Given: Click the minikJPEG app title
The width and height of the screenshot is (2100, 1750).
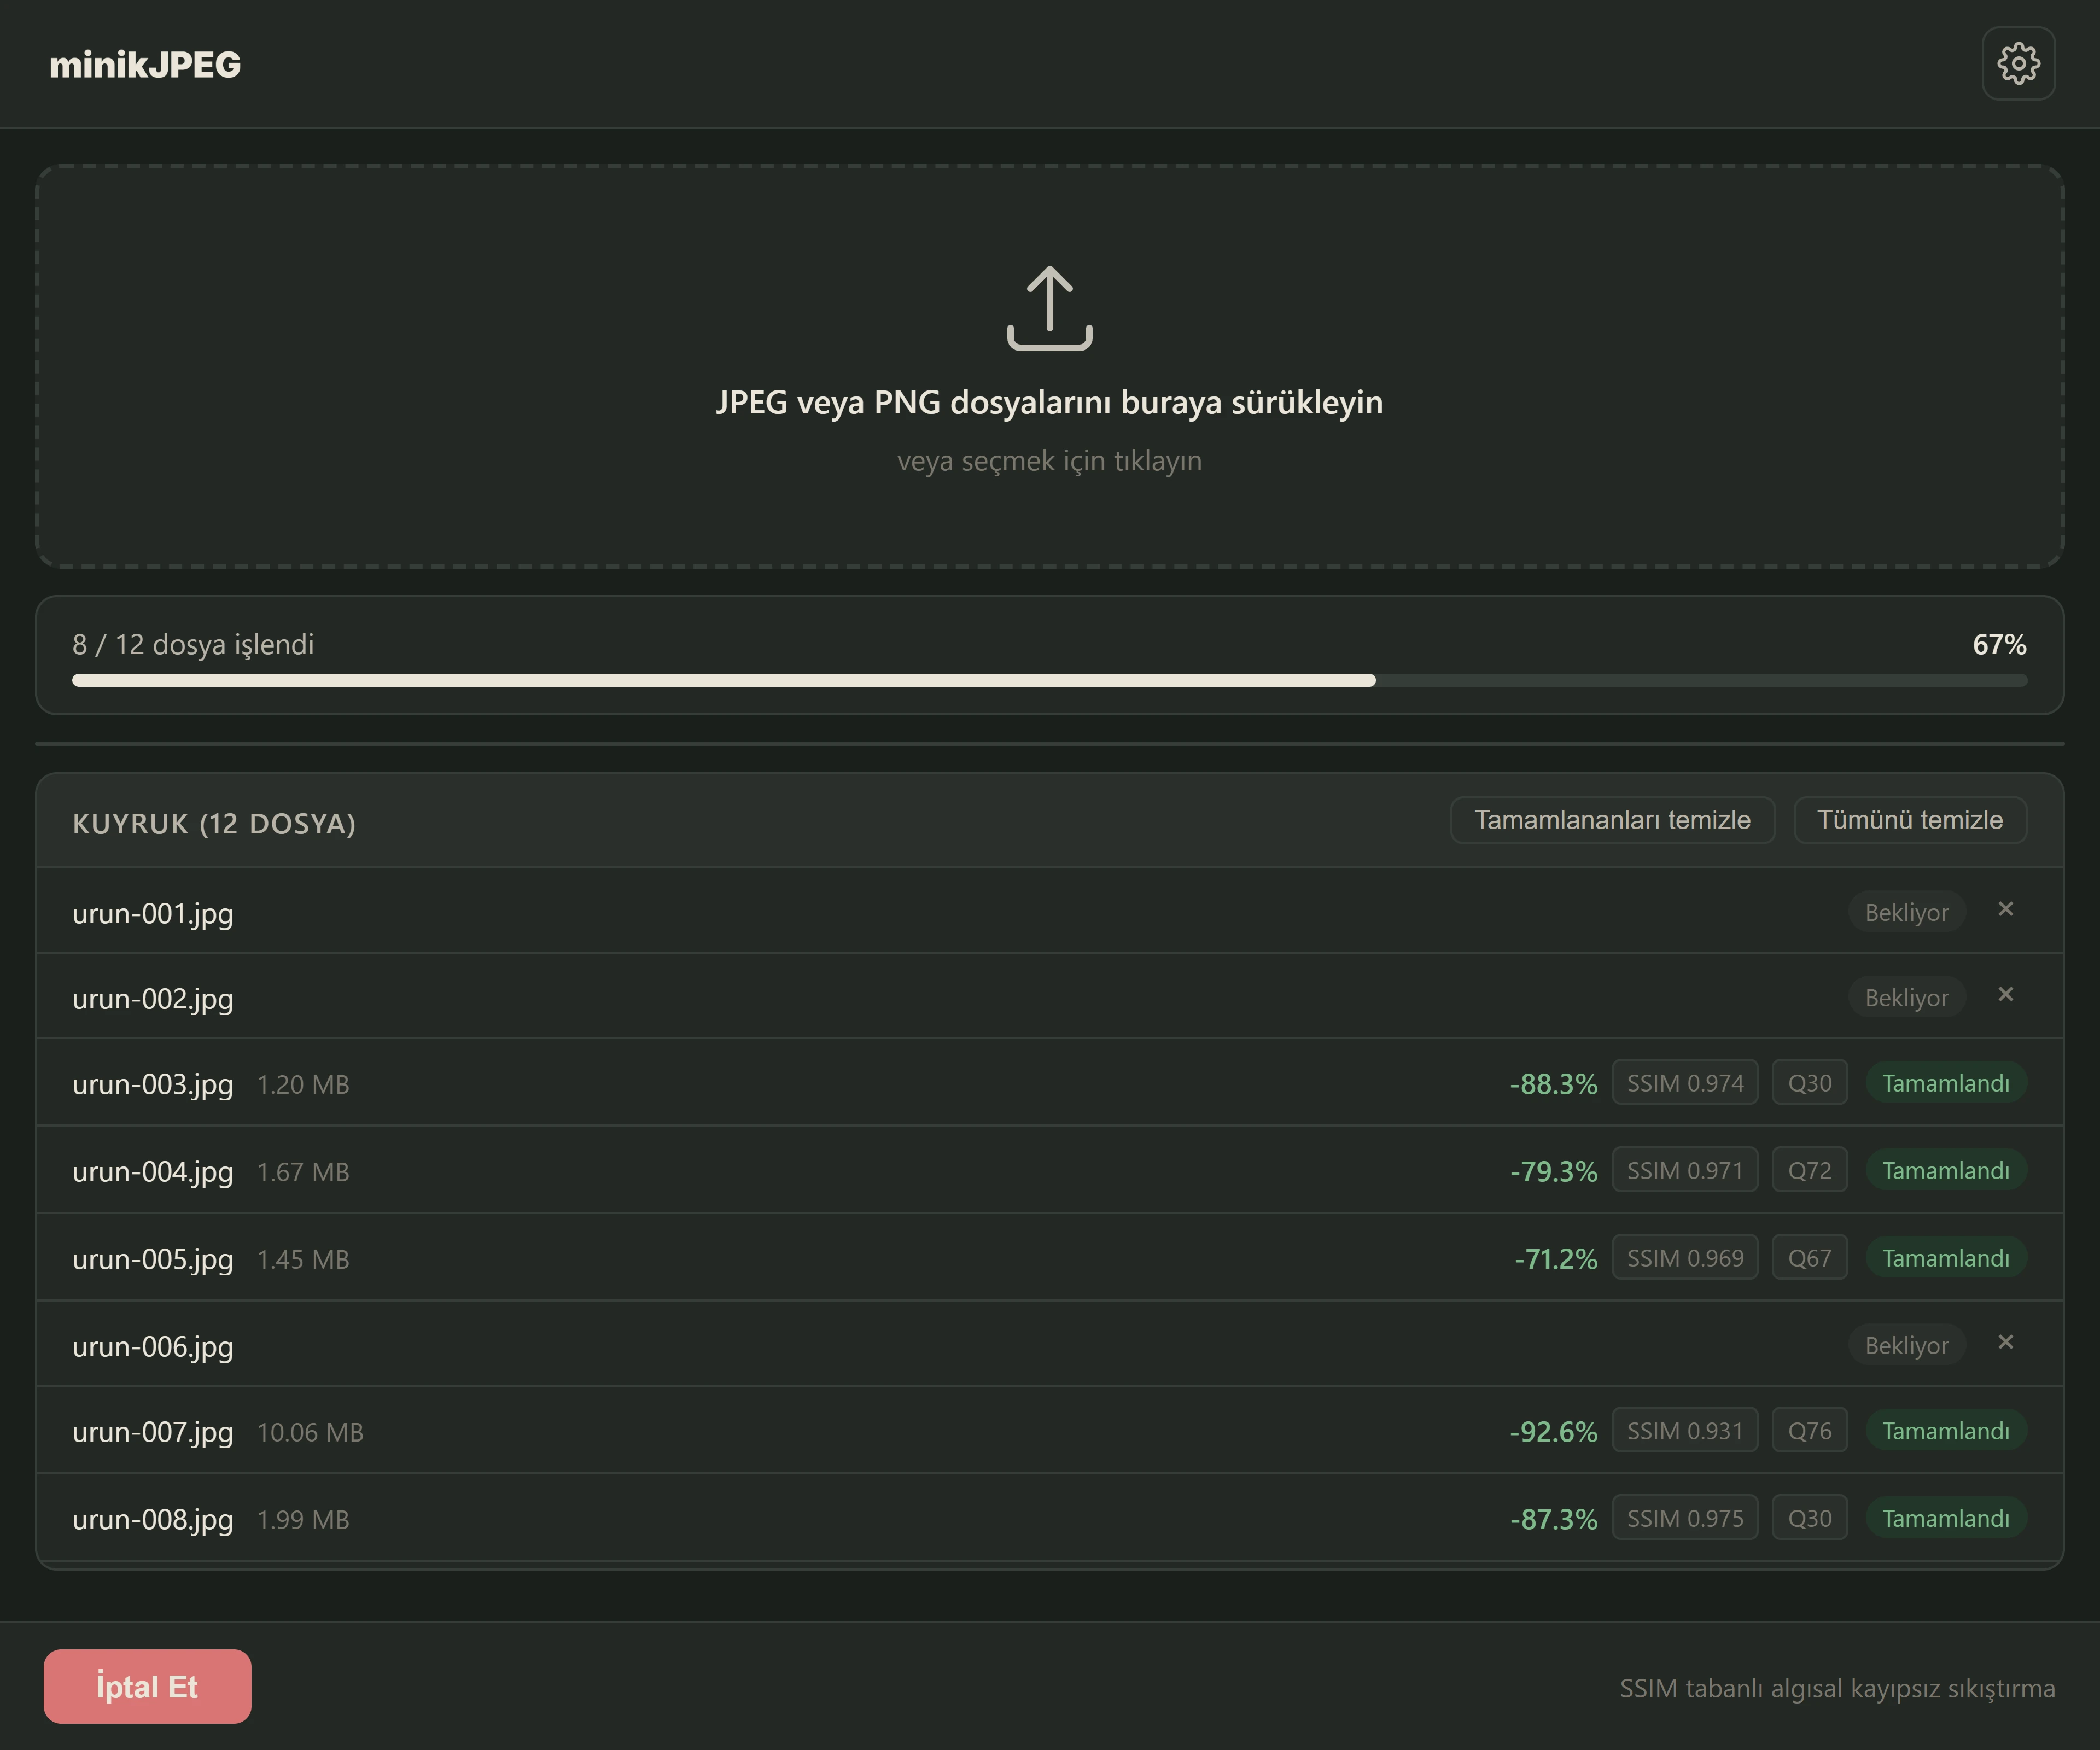Looking at the screenshot, I should point(145,64).
